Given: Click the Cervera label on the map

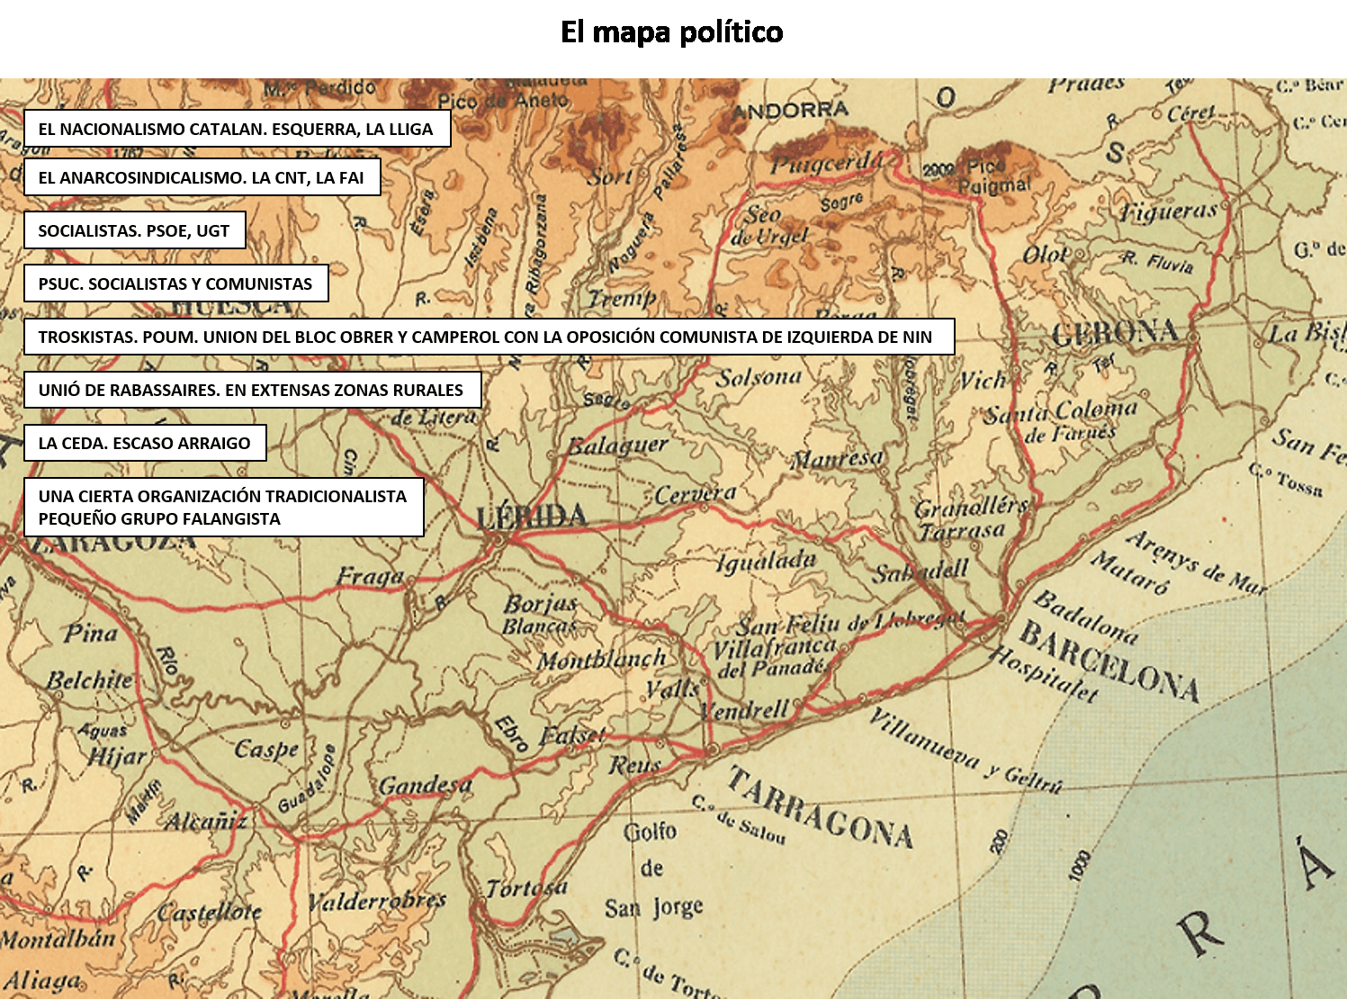Looking at the screenshot, I should point(695,494).
